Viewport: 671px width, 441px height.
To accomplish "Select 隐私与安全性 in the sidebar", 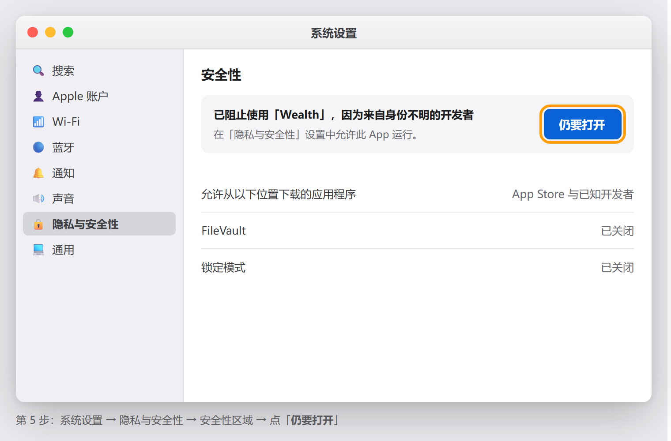I will 99,224.
